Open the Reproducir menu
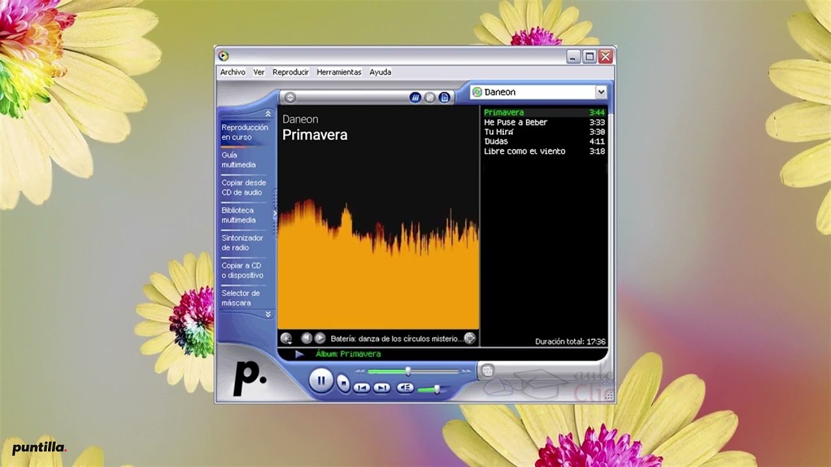This screenshot has width=831, height=467. pos(290,72)
